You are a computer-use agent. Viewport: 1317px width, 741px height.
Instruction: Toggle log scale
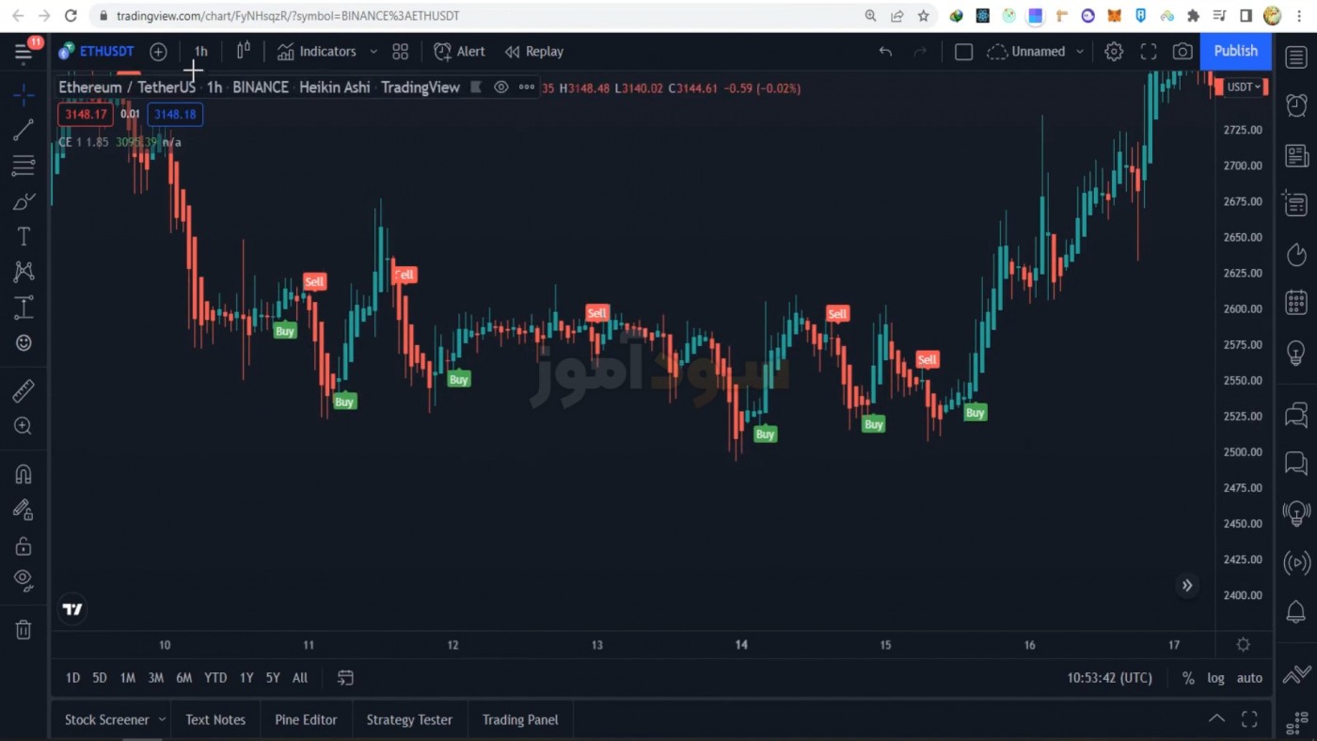[x=1216, y=678]
